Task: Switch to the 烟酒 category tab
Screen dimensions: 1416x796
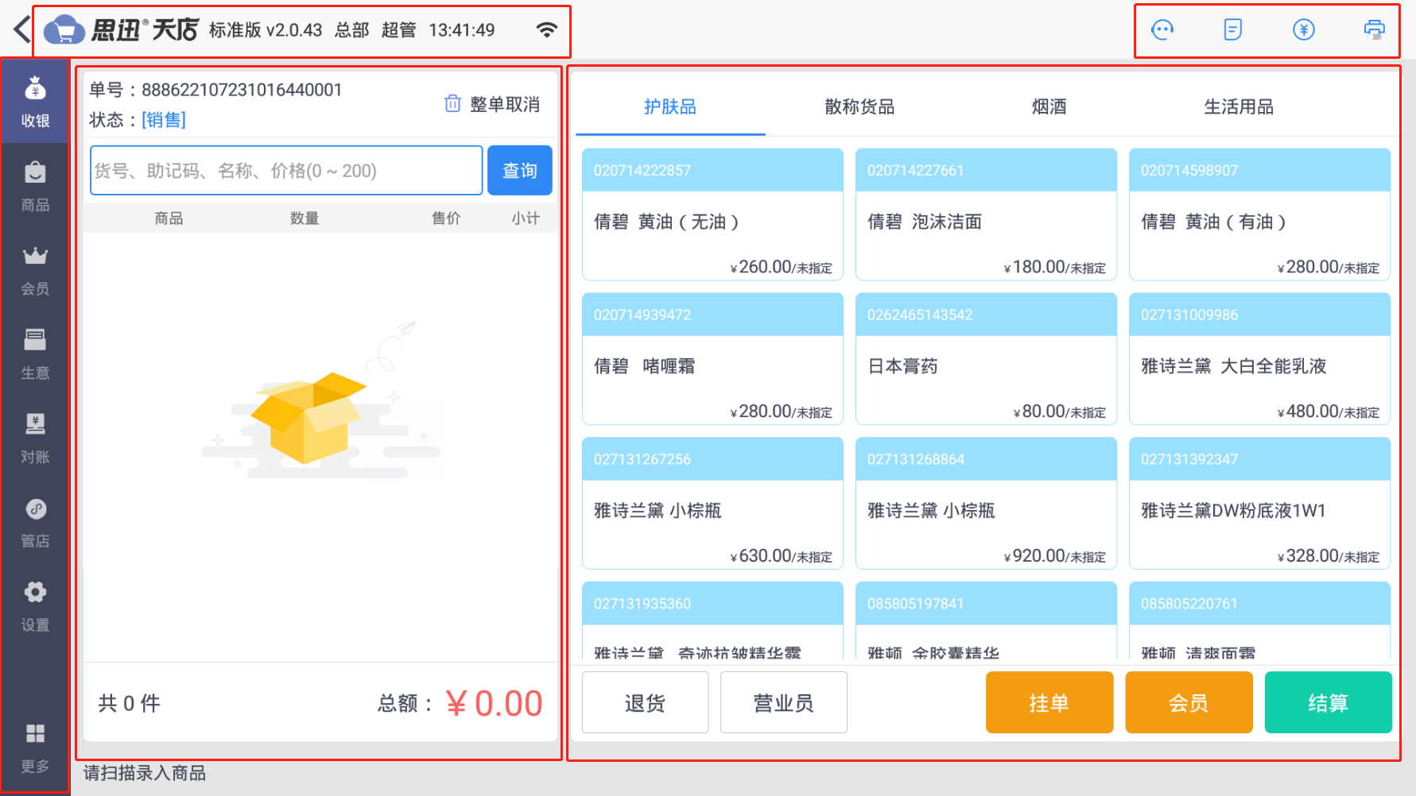Action: click(1049, 106)
